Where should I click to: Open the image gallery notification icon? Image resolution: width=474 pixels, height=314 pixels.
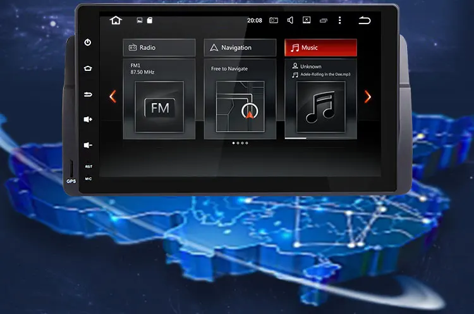[140, 20]
